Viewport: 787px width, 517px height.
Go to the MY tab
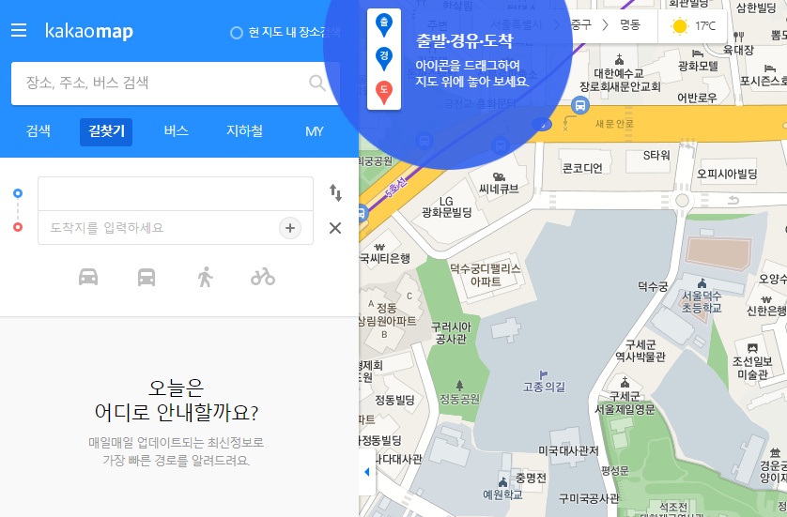tap(315, 131)
